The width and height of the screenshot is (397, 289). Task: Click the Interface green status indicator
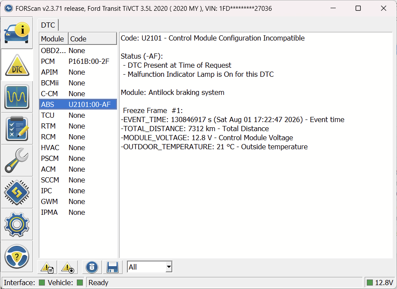pos(42,283)
